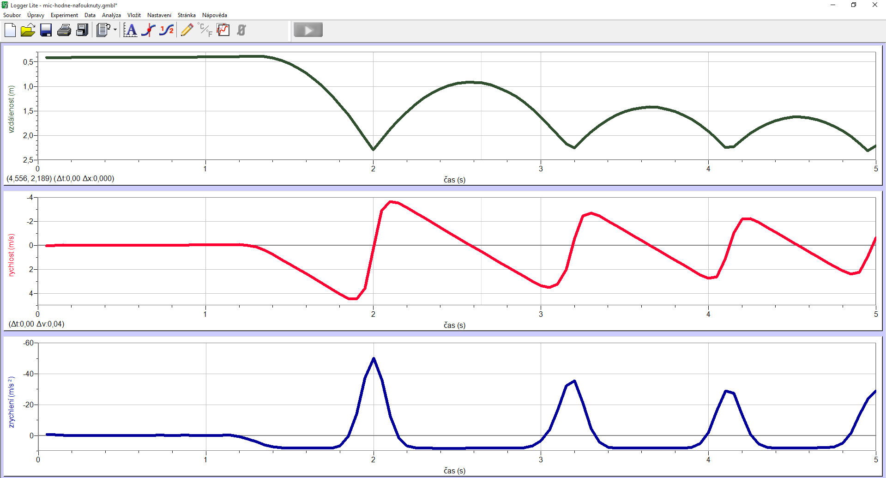Restore the window with the maximize button

854,5
